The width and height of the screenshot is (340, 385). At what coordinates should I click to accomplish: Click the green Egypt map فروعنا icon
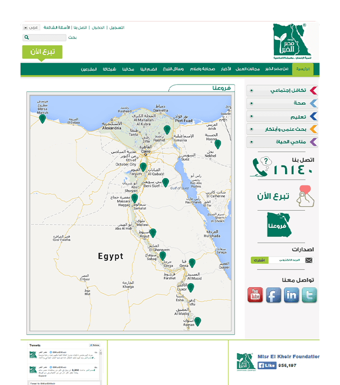point(279,224)
